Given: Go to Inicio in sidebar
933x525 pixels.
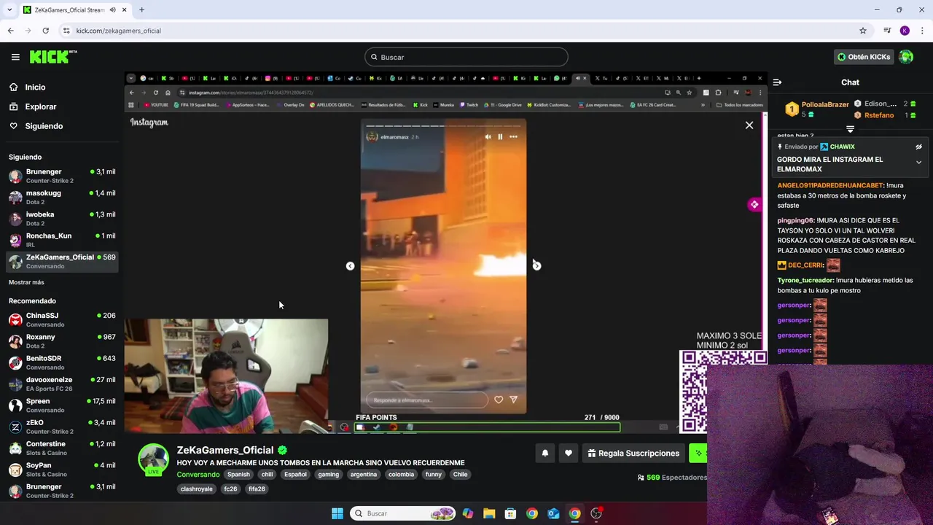Looking at the screenshot, I should 35,87.
